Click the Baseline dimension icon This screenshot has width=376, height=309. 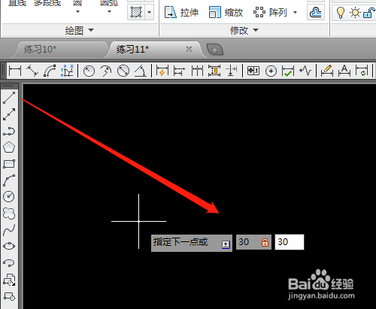[x=179, y=71]
